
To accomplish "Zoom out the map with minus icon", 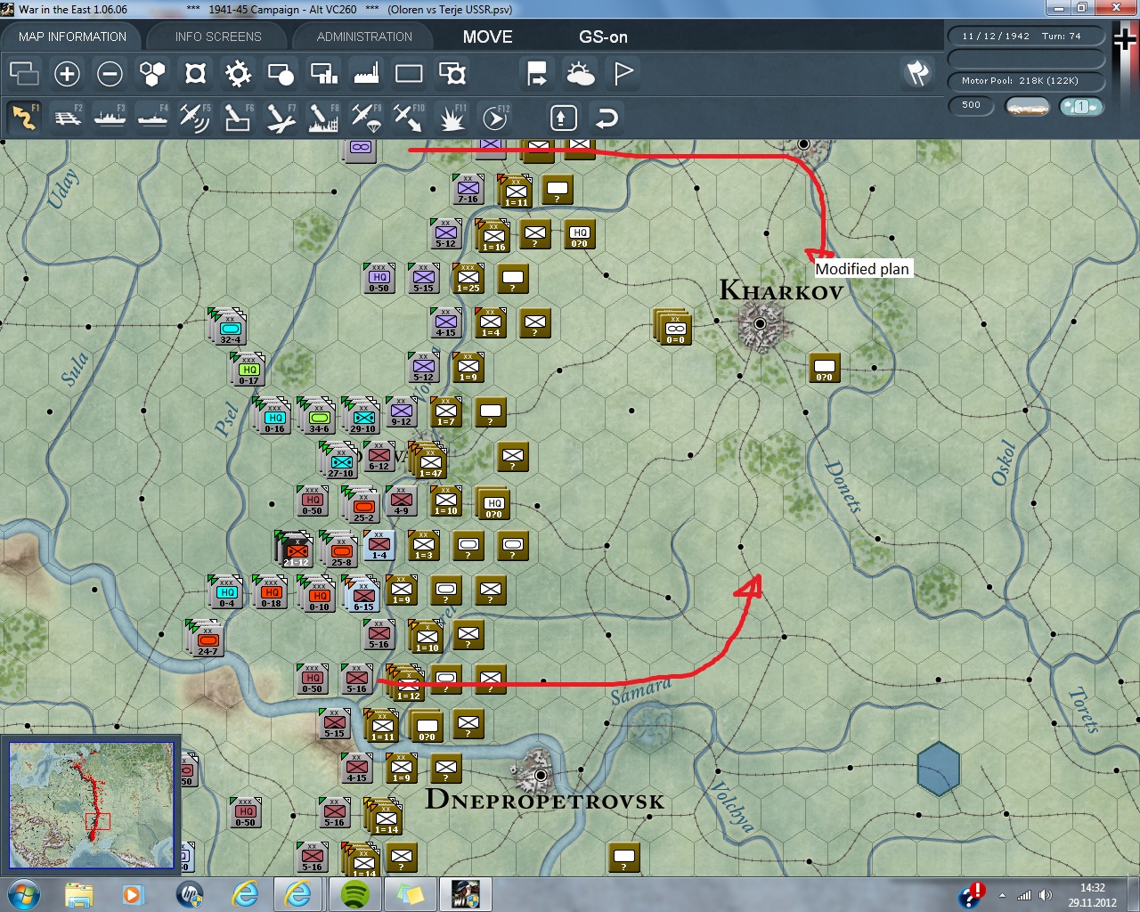I will [x=110, y=74].
